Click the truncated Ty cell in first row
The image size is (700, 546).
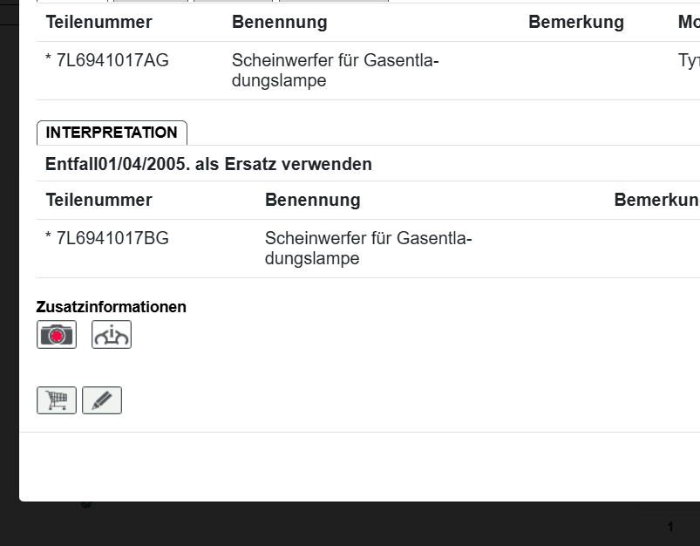click(688, 61)
